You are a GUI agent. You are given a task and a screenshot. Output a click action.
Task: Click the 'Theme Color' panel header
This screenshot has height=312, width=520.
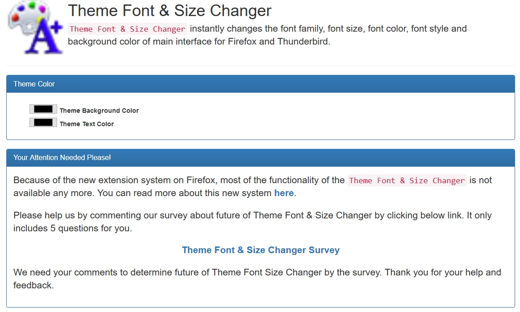pyautogui.click(x=34, y=84)
